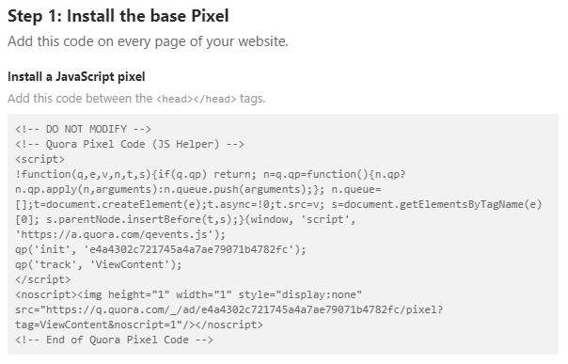Click the !function(q,e,v,n,t,s) code line
The width and height of the screenshot is (568, 364).
[x=211, y=175]
